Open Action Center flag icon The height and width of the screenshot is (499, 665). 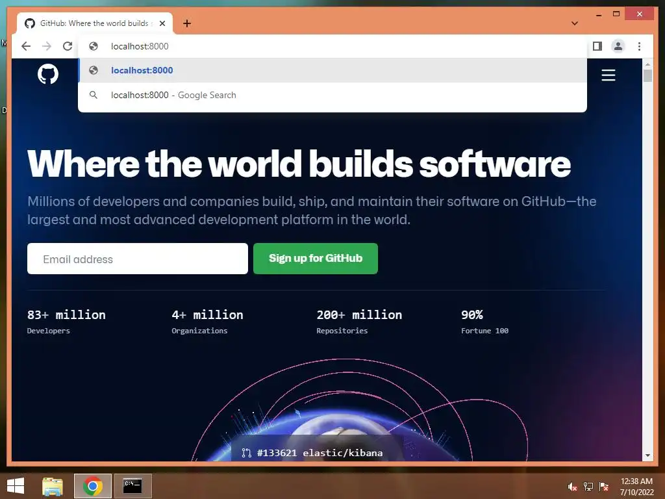tap(604, 487)
